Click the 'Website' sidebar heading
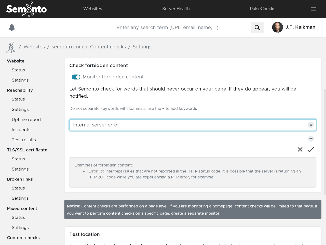The height and width of the screenshot is (245, 326). [16, 61]
